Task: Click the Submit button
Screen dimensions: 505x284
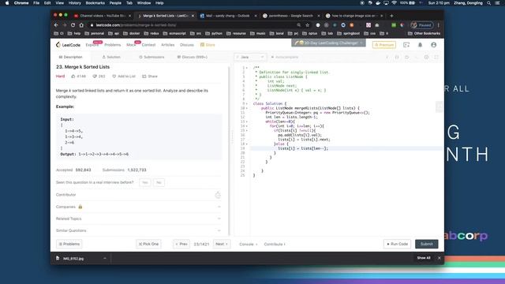Action: point(426,244)
